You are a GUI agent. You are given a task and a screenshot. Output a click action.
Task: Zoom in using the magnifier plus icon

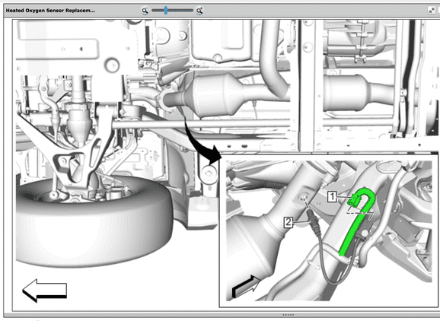pyautogui.click(x=199, y=11)
